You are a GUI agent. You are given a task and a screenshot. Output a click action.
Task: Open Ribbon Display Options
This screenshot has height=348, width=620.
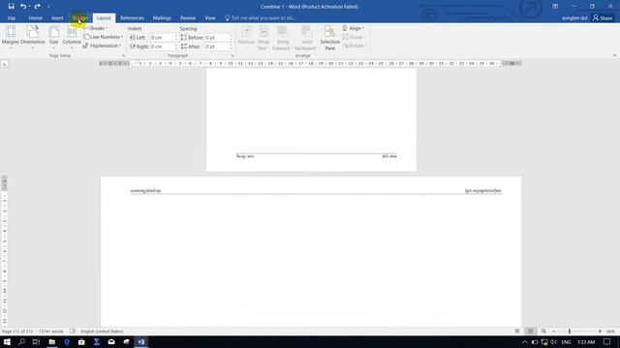(555, 7)
